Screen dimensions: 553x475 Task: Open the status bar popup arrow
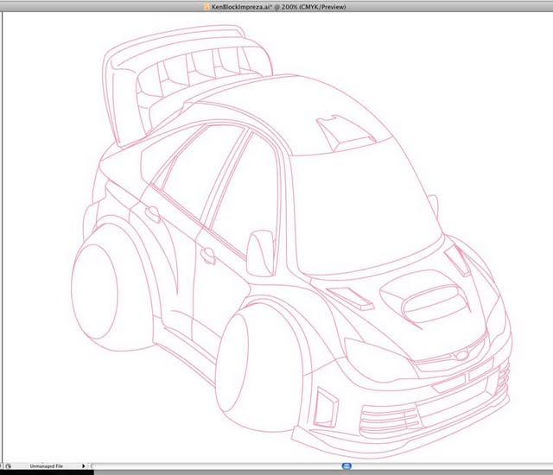(x=84, y=466)
